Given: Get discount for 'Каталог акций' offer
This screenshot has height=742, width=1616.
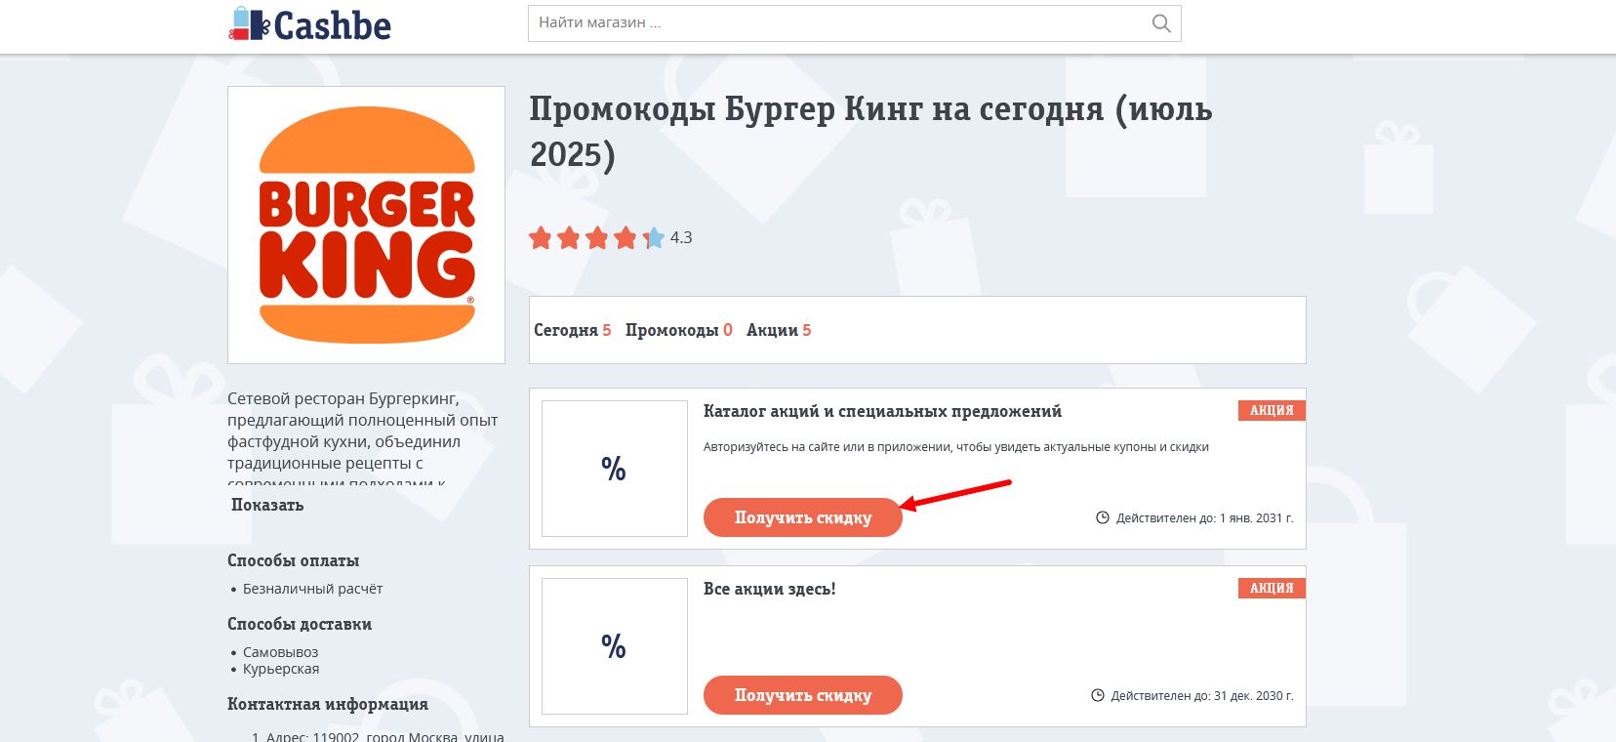Looking at the screenshot, I should pyautogui.click(x=802, y=517).
